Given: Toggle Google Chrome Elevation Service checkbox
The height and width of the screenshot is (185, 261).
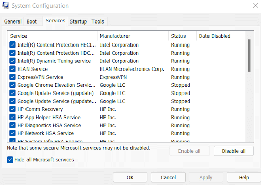Looking at the screenshot, I should [12, 85].
